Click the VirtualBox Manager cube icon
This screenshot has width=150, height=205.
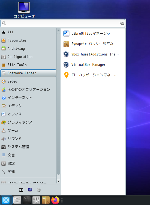tap(66, 65)
